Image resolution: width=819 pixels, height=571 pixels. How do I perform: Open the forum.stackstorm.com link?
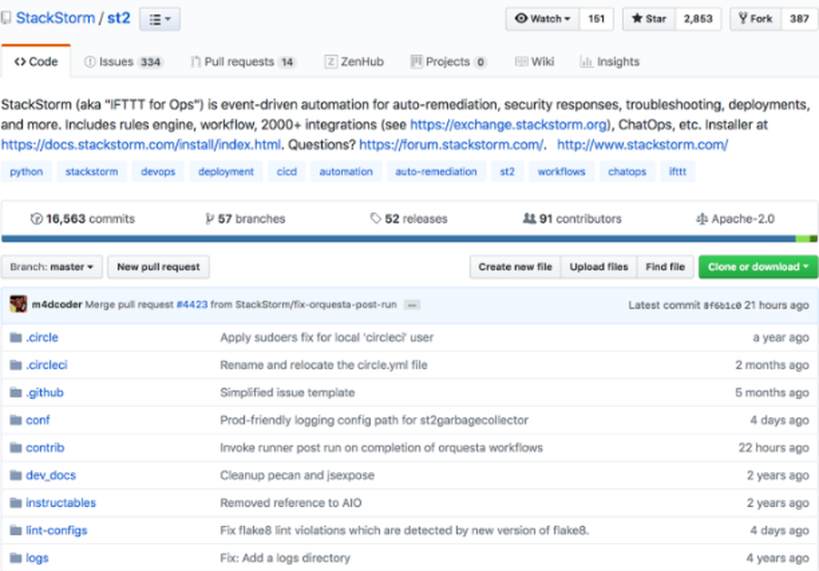click(x=451, y=145)
